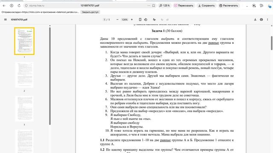This screenshot has width=273, height=153.
Task: Reload the page with the refresh icon
Action: pyautogui.click(x=19, y=6)
